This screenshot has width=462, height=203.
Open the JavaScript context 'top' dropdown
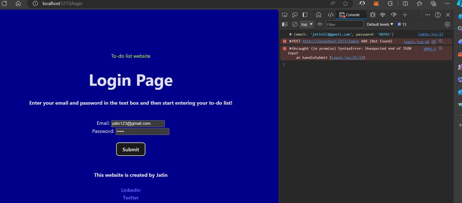pyautogui.click(x=307, y=24)
